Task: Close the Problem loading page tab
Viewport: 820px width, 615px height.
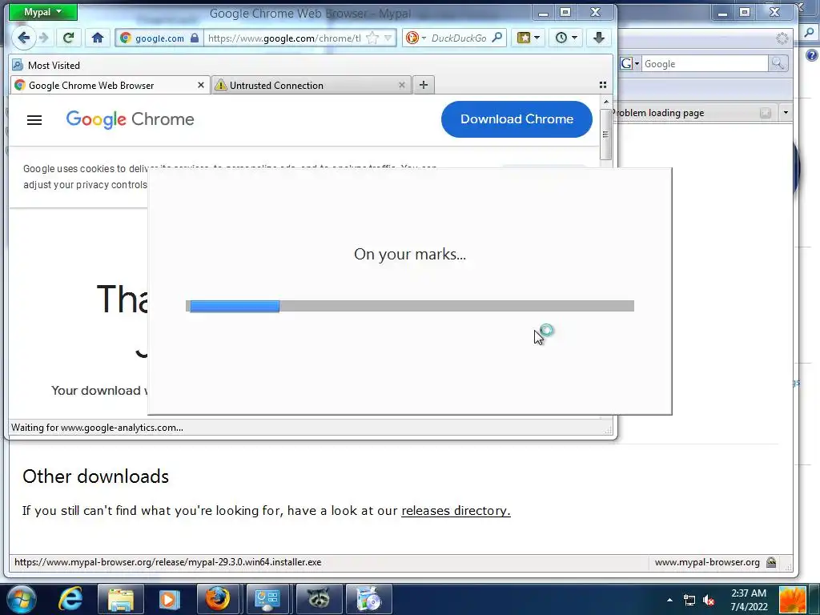Action: [765, 113]
